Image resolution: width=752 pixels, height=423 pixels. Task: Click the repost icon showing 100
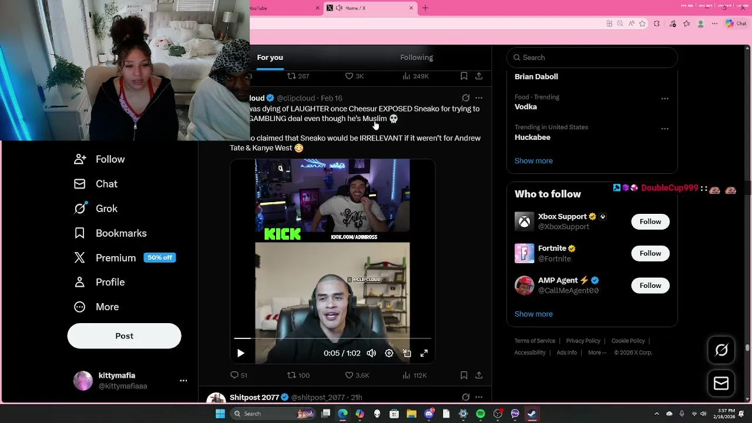point(291,375)
